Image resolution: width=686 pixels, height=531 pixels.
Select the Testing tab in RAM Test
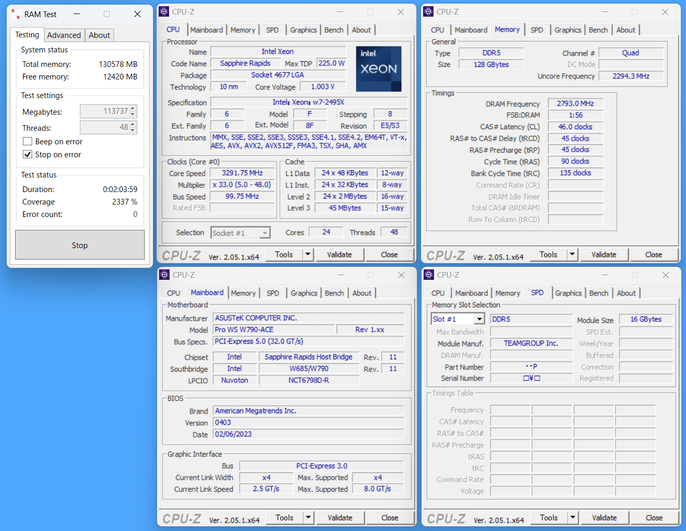coord(27,35)
